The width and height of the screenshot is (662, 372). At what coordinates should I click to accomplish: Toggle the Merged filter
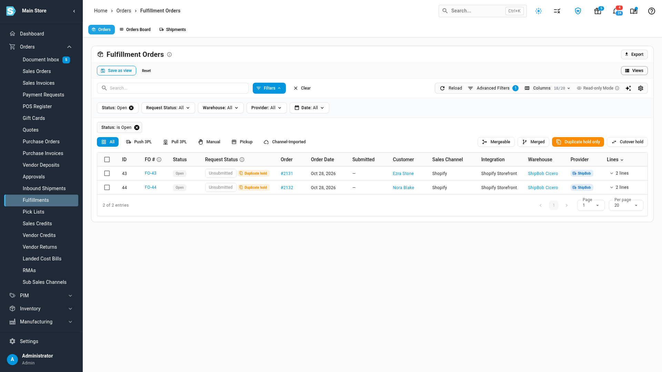tap(533, 142)
